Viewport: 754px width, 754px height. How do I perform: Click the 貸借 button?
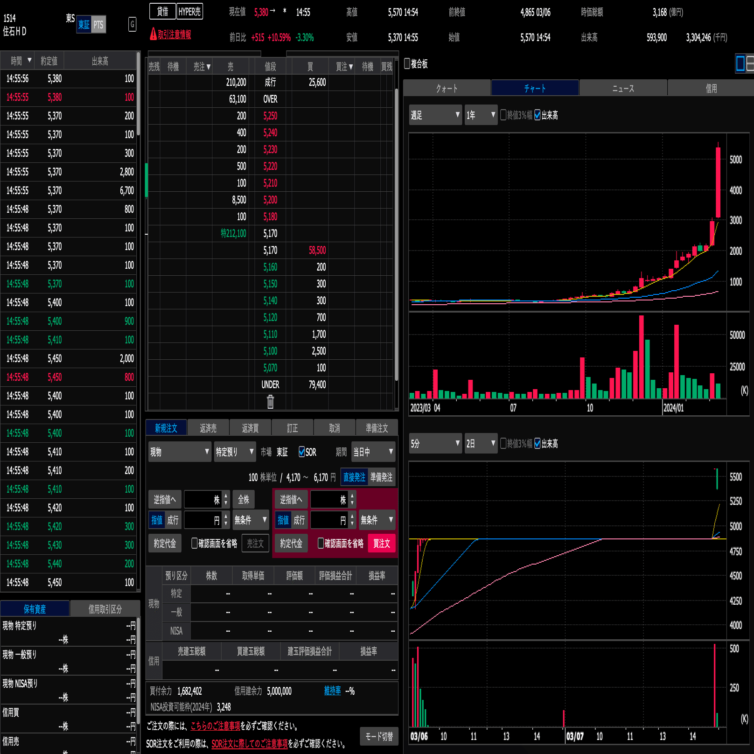[x=162, y=11]
